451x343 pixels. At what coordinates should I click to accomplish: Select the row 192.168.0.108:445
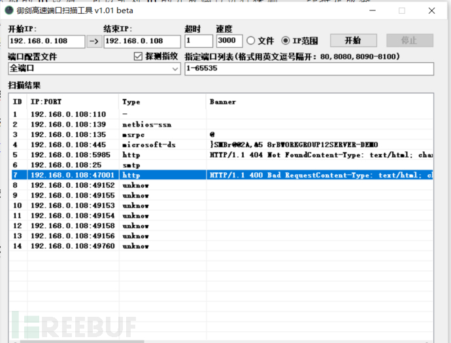click(222, 145)
